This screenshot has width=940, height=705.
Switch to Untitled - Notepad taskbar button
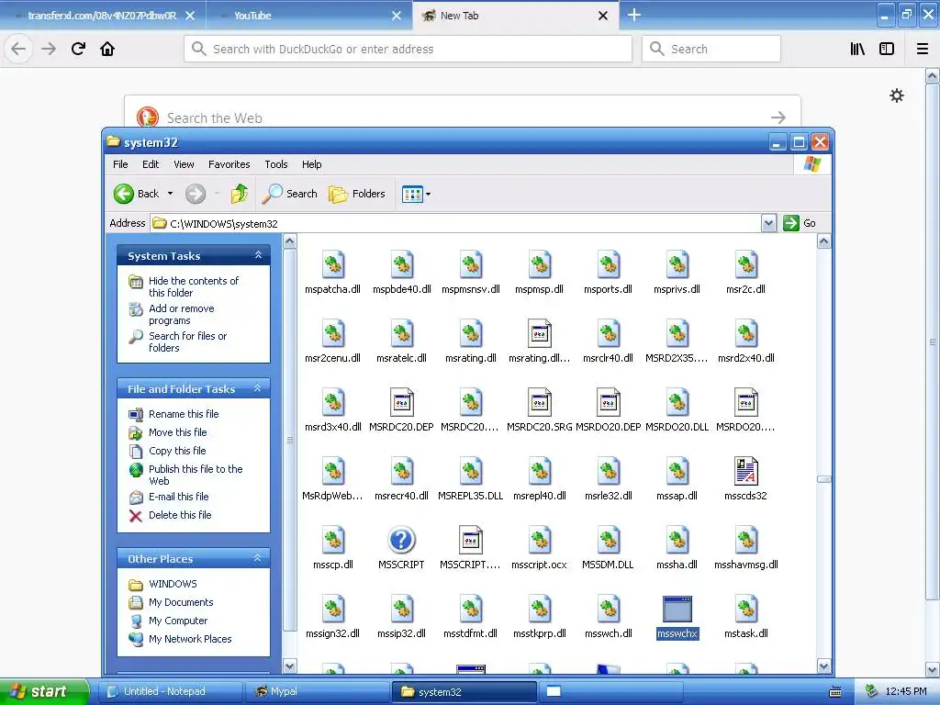click(x=170, y=691)
